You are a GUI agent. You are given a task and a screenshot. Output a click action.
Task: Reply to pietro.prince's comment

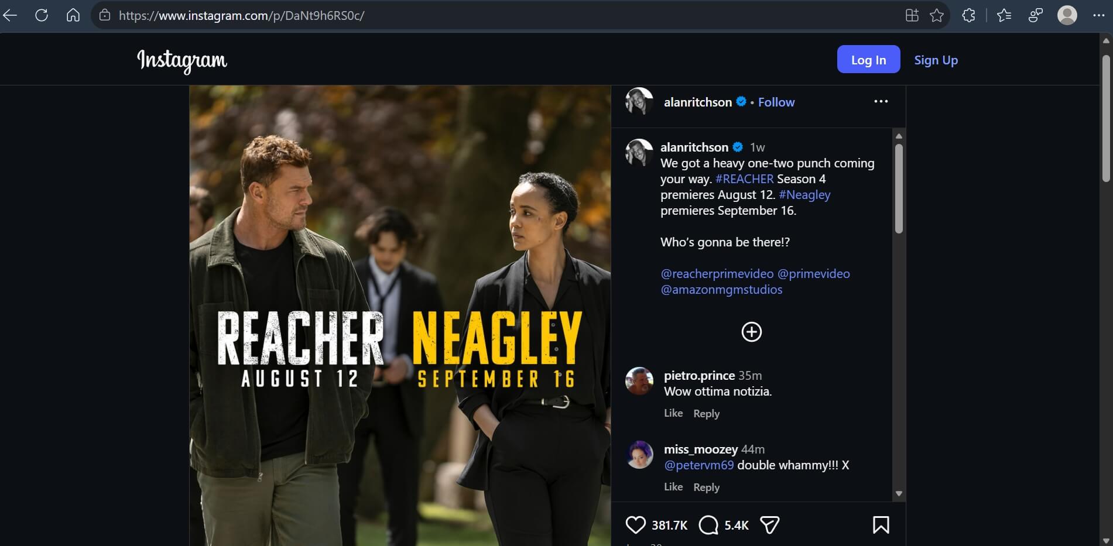(706, 413)
